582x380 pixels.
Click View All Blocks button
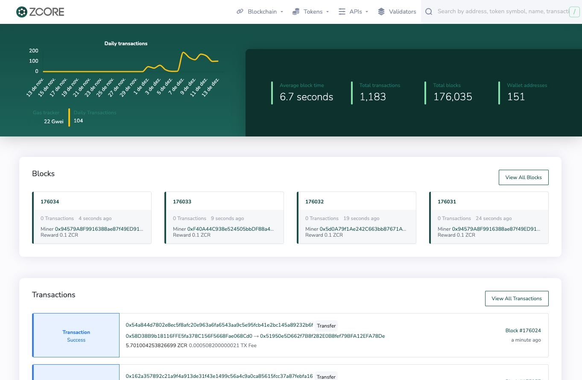click(x=523, y=177)
